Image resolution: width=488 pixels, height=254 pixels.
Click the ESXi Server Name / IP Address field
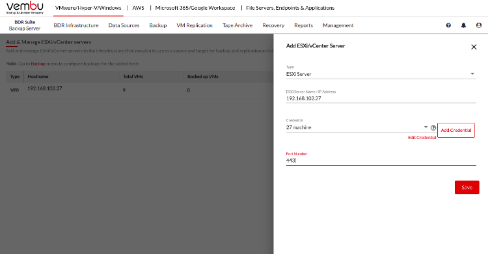[x=381, y=98]
